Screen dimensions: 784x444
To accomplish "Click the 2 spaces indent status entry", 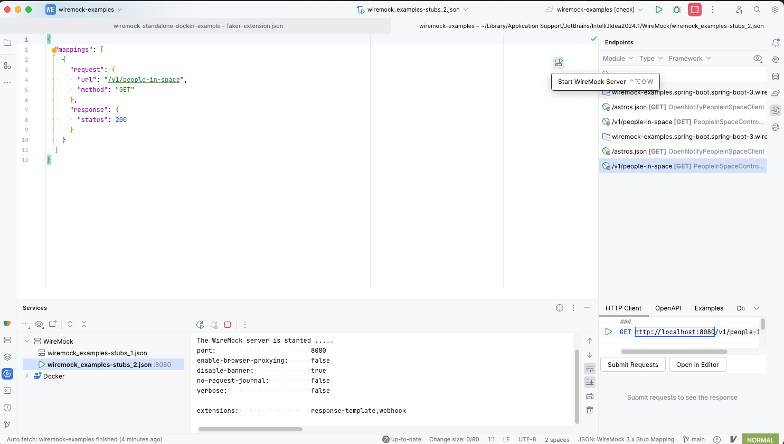I will [557, 439].
